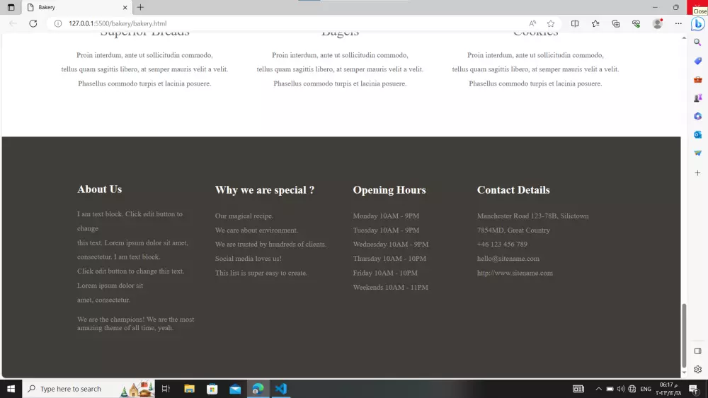Open Mail app from taskbar
Viewport: 708px width, 398px height.
pos(235,389)
